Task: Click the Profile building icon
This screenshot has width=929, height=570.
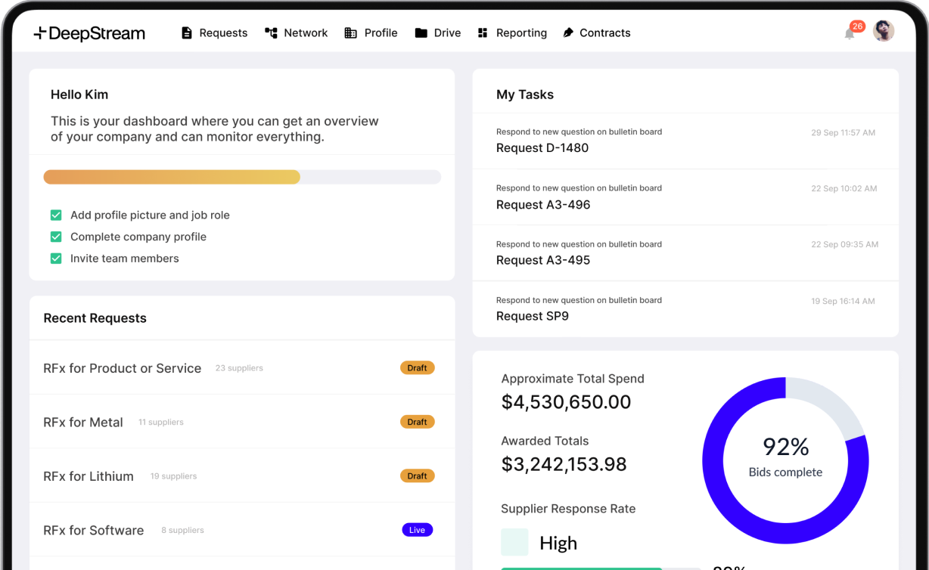Action: tap(350, 33)
